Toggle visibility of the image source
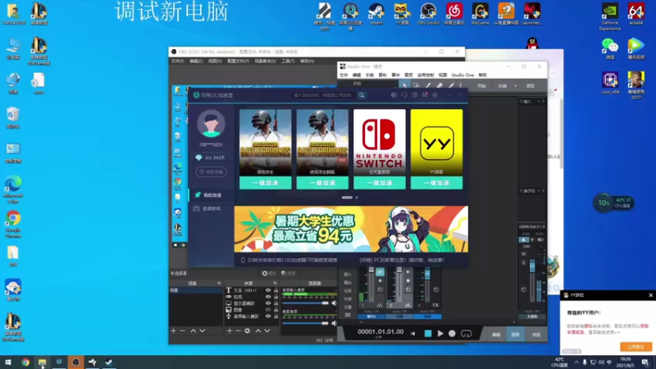This screenshot has height=369, width=656. tap(268, 310)
